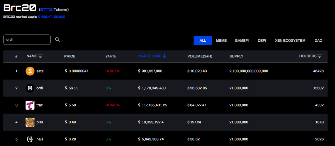Select the ALL category tab
The image size is (335, 146).
(203, 41)
